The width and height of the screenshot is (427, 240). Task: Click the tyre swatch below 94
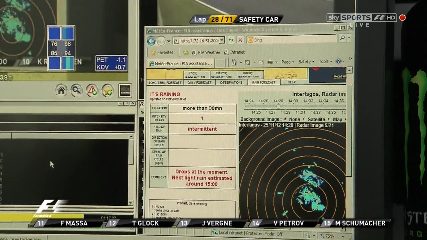tap(68, 63)
